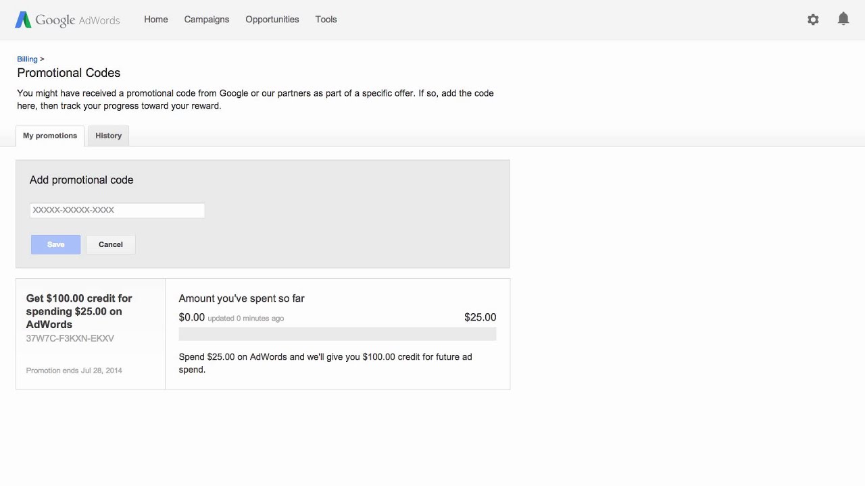Open the settings gear menu
The height and width of the screenshot is (486, 865).
813,20
